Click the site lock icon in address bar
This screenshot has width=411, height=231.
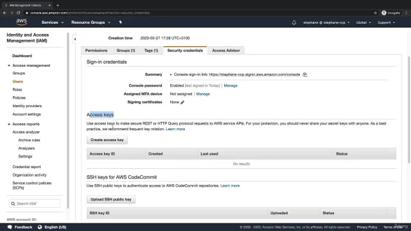(x=26, y=13)
